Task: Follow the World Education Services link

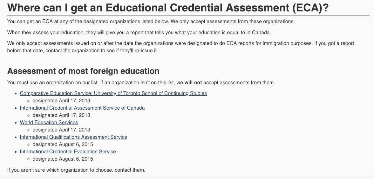Action: 49,123
